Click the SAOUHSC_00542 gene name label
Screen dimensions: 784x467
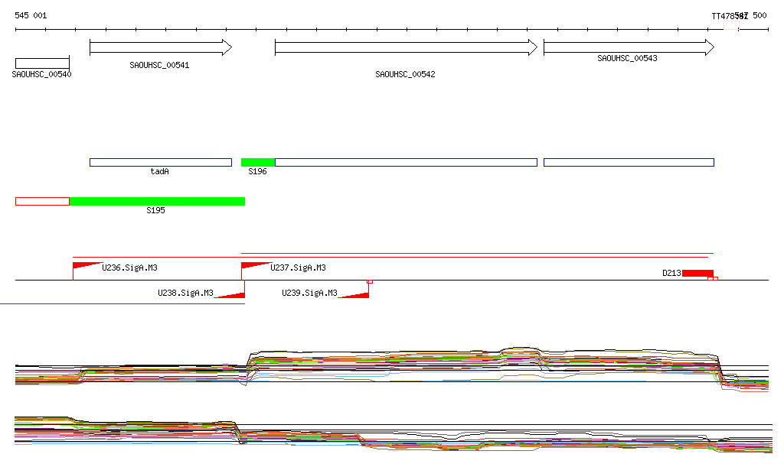(x=405, y=74)
